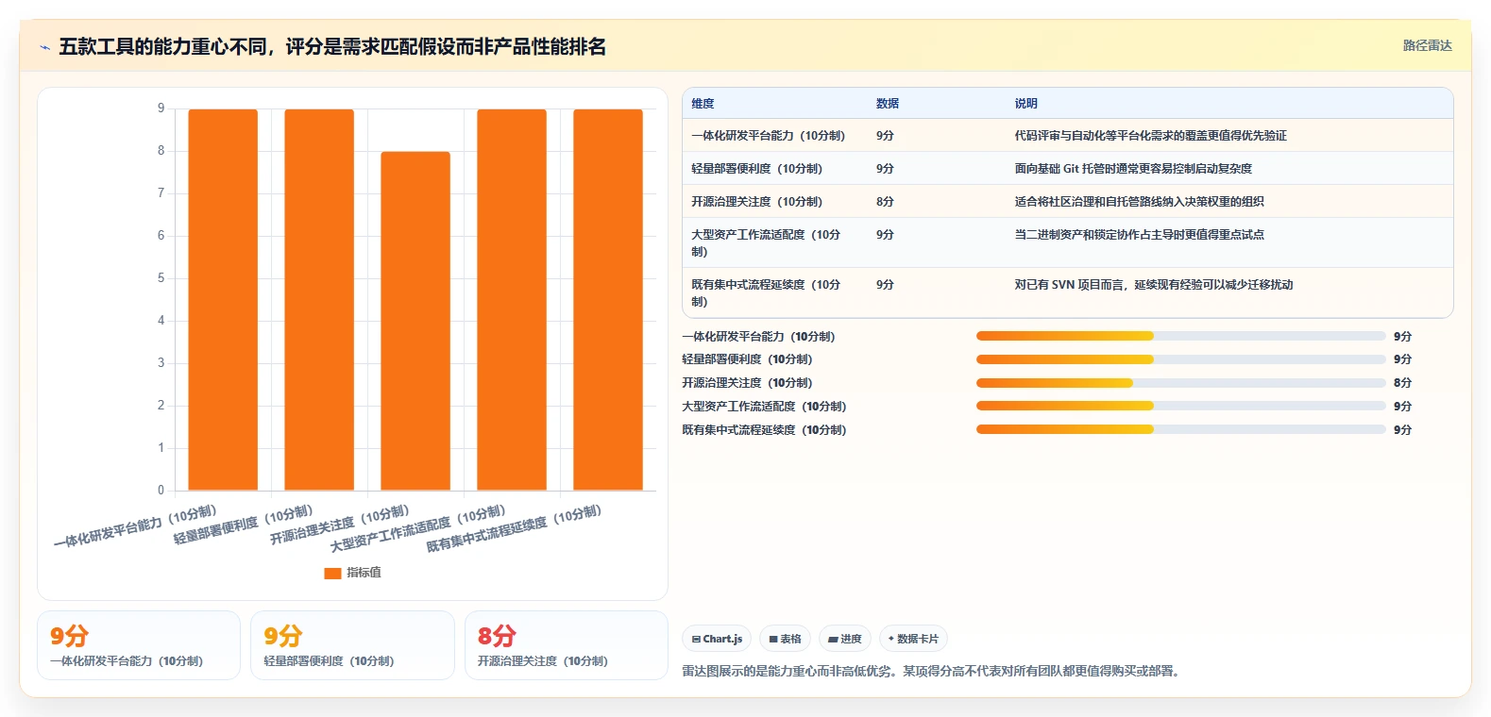Click the 数据卡片 tag button
The image size is (1491, 717).
click(x=913, y=639)
